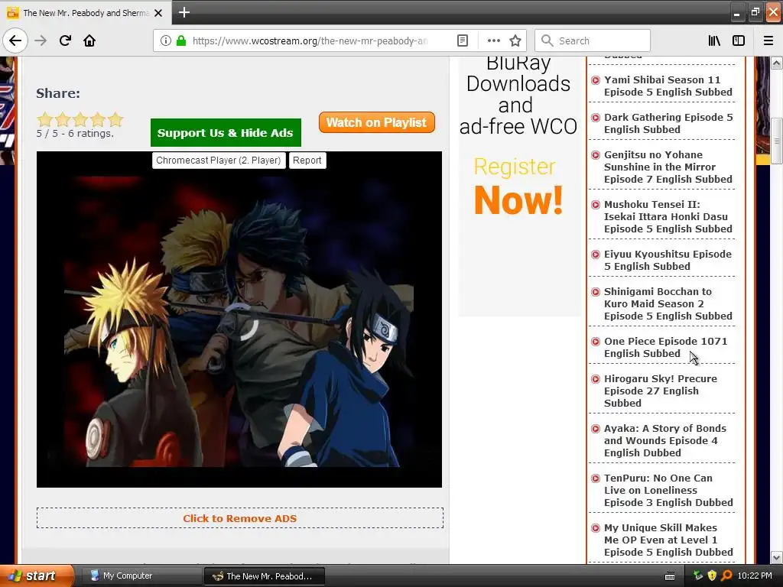Click page scrollbar down arrow

pos(777,557)
